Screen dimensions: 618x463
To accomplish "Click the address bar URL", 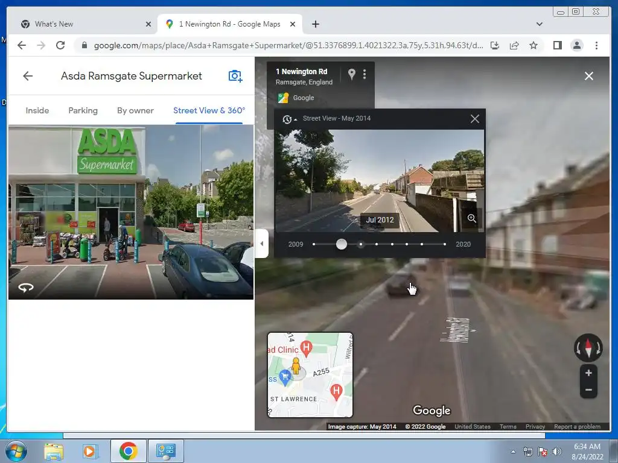I will (288, 45).
